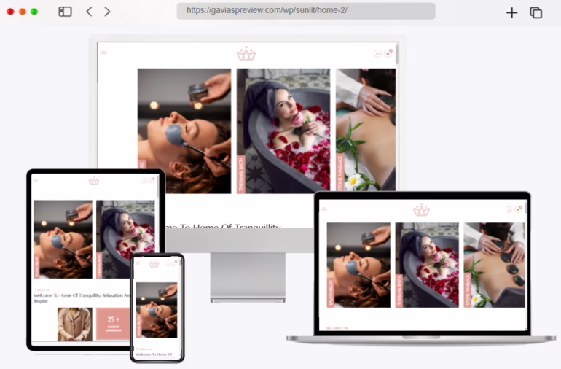Viewport: 561px width, 369px height.
Task: Toggle the browser sidebar icon
Action: [65, 12]
